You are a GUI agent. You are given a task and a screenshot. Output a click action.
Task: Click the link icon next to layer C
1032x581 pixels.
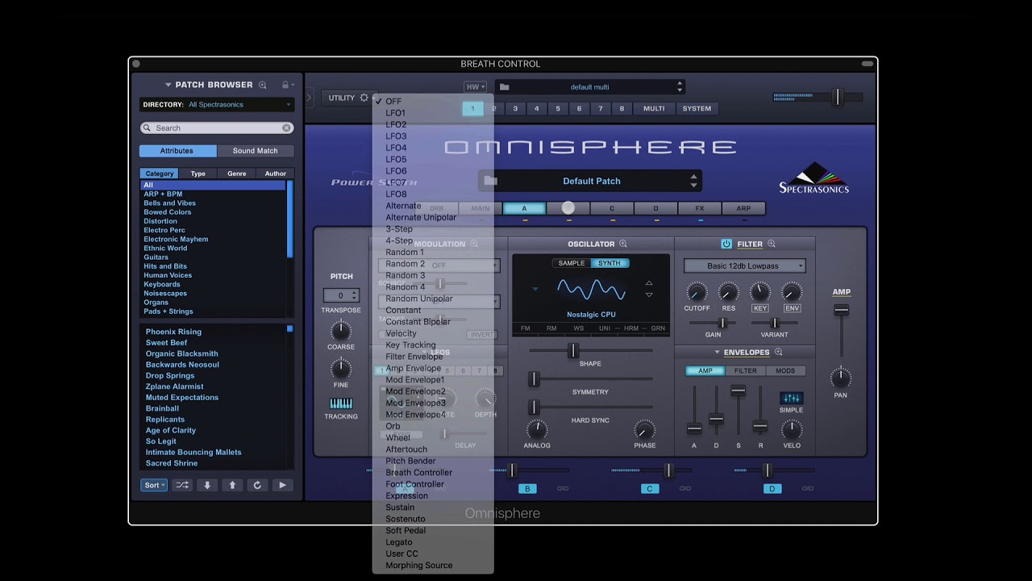coord(685,488)
